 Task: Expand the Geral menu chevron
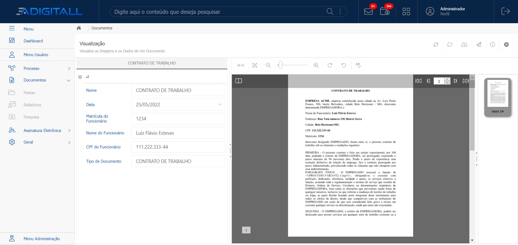coord(69,142)
